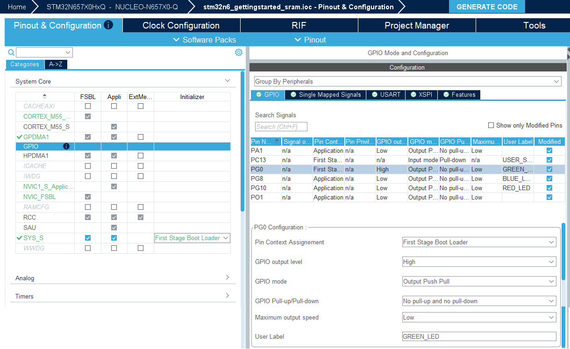Click the info icon on the GPIO row

tap(66, 146)
